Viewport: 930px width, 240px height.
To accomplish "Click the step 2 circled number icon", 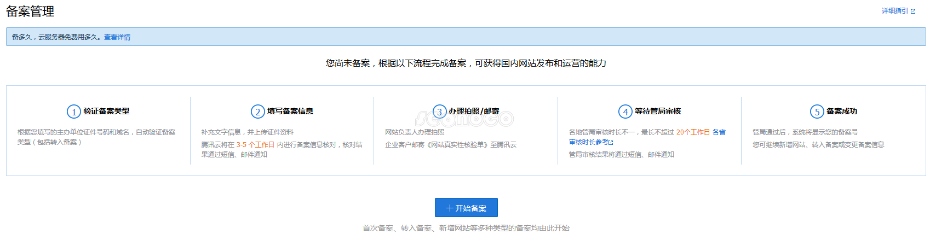I will coord(257,112).
